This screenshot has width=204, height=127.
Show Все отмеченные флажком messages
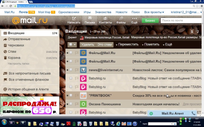click(x=29, y=80)
